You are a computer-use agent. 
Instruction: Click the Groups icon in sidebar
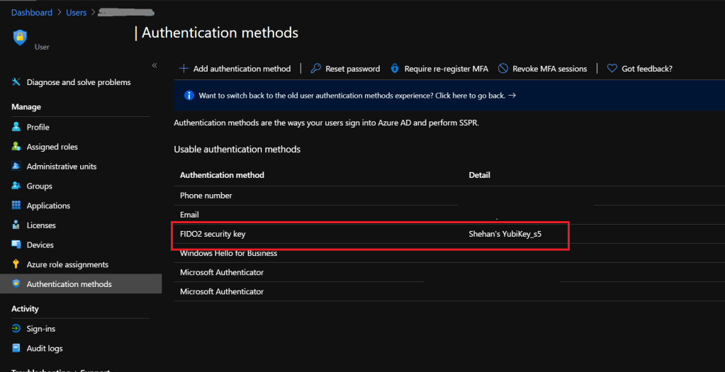click(x=16, y=186)
